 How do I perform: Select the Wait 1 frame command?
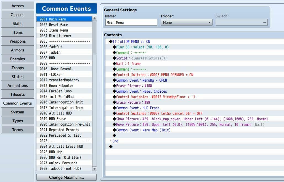195,64
